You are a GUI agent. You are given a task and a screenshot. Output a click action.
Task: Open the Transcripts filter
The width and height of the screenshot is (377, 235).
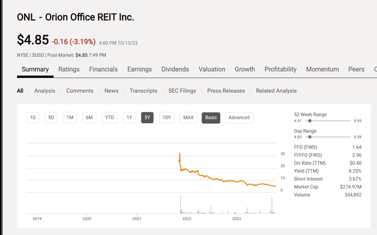click(x=143, y=91)
